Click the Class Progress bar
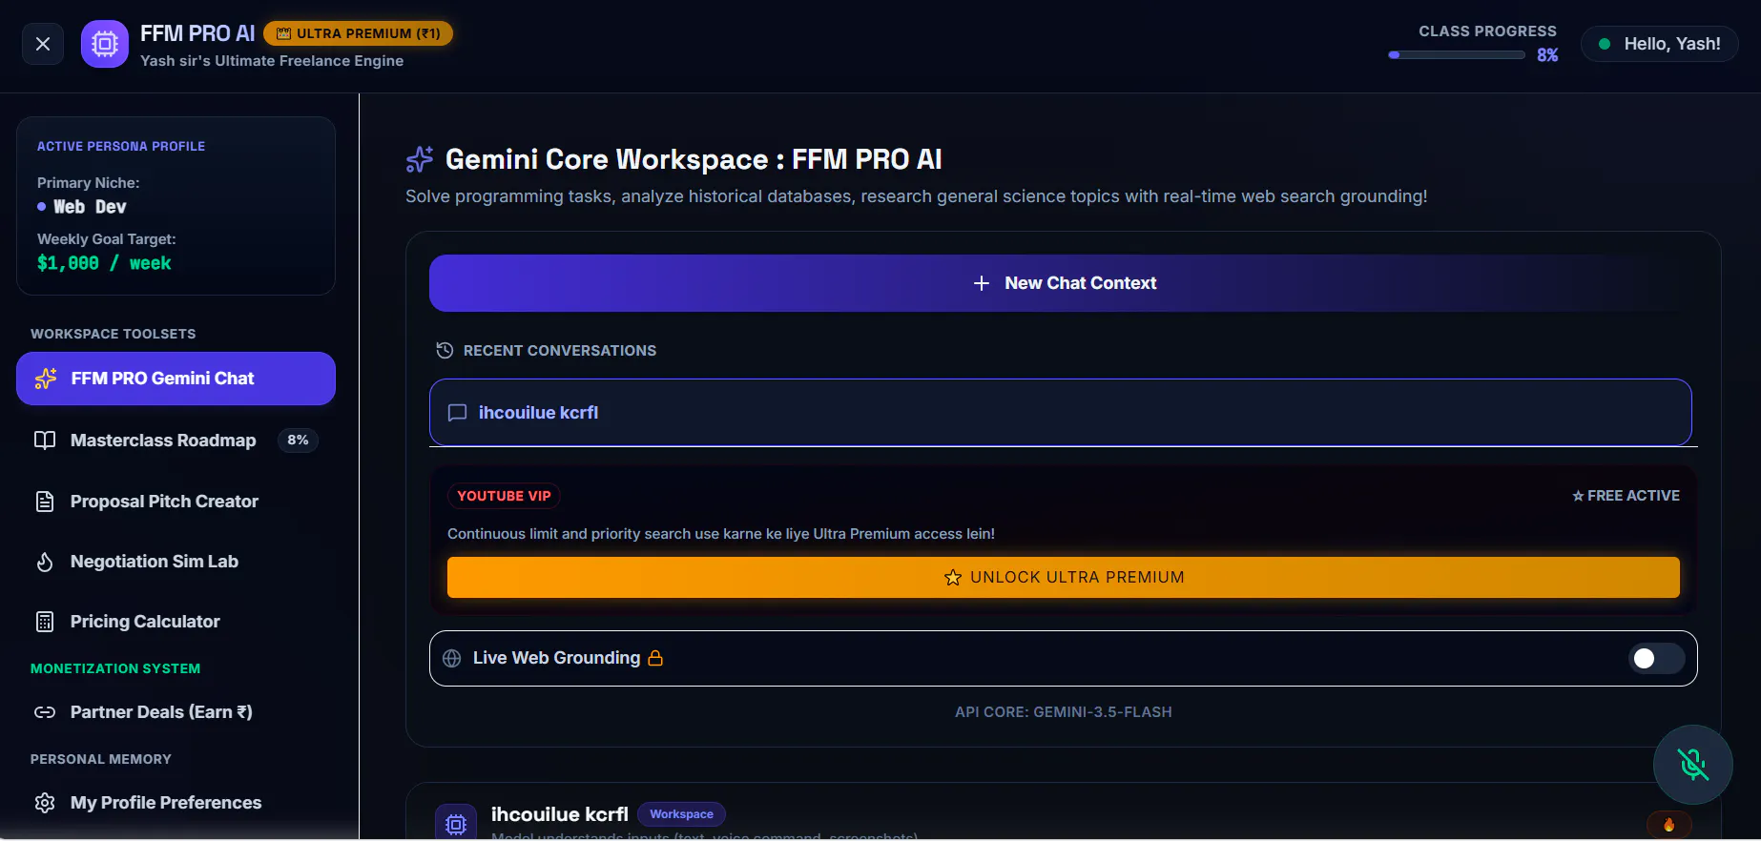Screen dimensions: 1761x841 point(1456,55)
